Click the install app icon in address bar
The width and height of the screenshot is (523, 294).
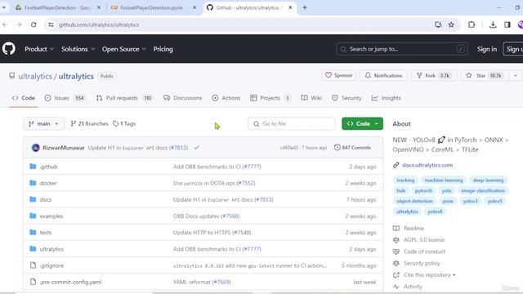point(438,24)
